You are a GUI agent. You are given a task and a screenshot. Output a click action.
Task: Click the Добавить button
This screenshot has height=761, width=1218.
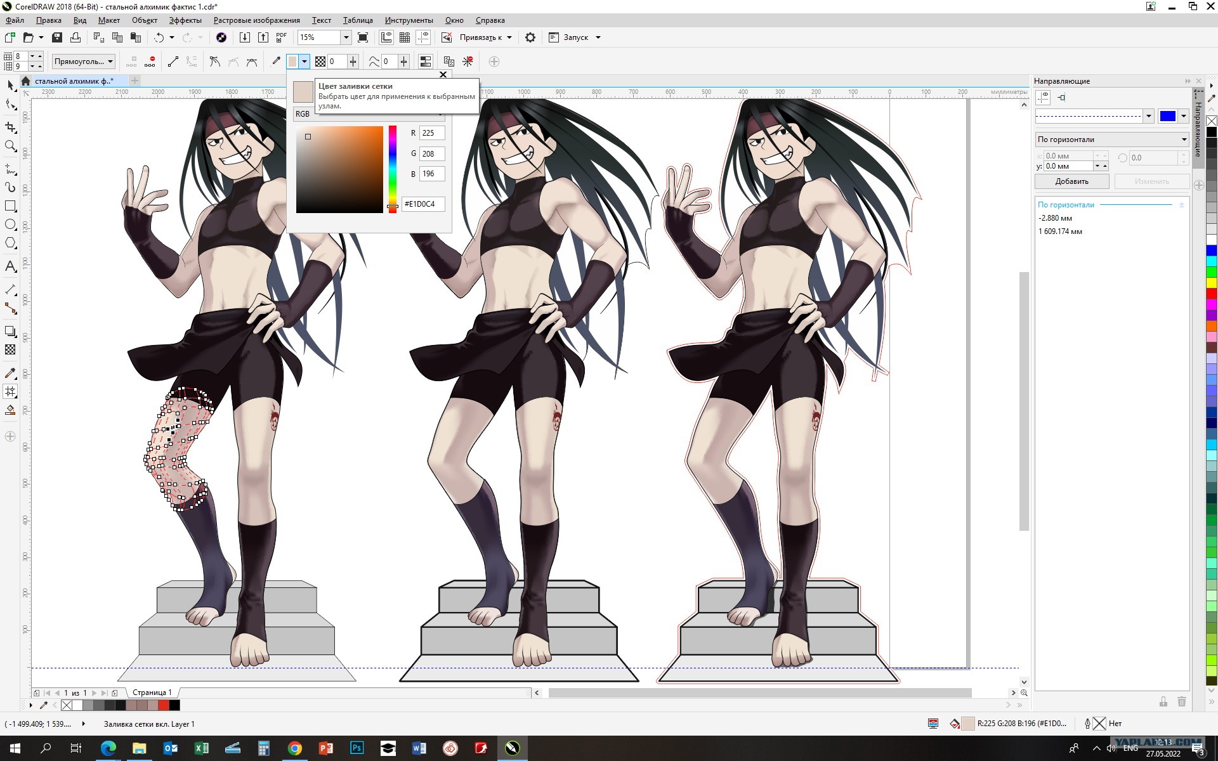coord(1071,181)
